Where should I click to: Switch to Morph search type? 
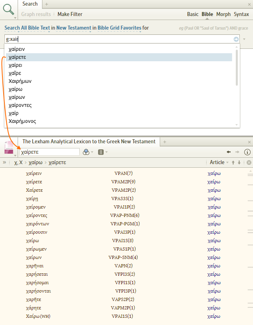tap(223, 14)
